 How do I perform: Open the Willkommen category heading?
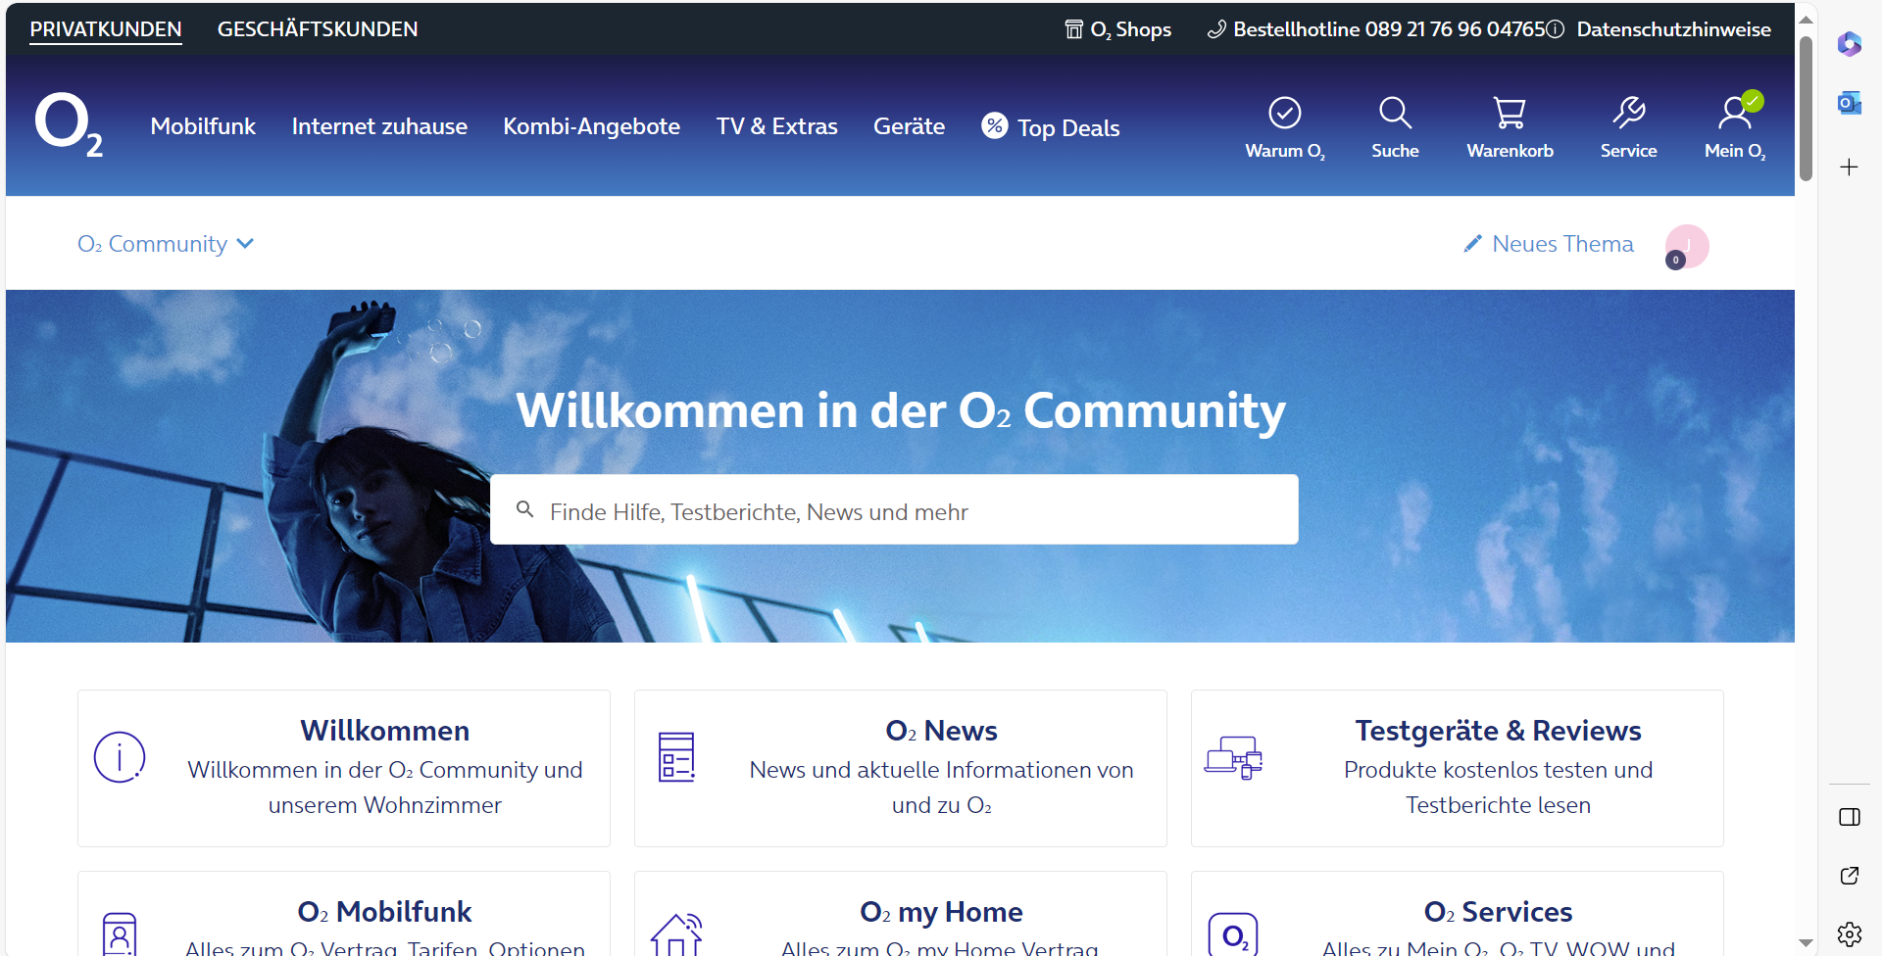pyautogui.click(x=385, y=731)
